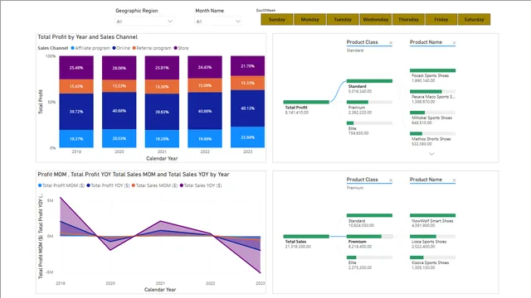Click Total Profit MOM ($) legend item
This screenshot has width=531, height=298.
click(61, 185)
